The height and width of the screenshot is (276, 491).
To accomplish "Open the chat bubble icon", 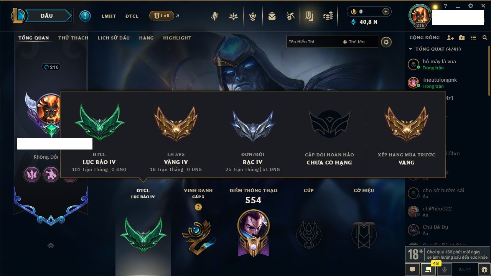I will pos(412,269).
